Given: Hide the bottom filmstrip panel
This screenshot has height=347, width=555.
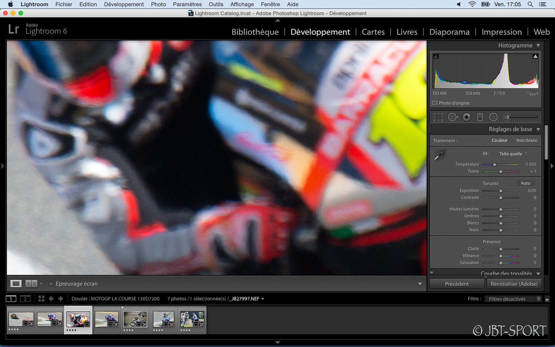Looking at the screenshot, I should pos(277,343).
